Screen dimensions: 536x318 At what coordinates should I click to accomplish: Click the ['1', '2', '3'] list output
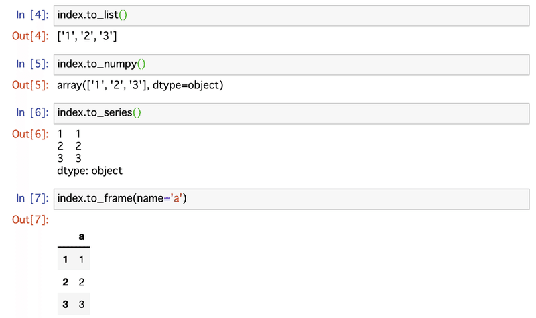pos(88,36)
